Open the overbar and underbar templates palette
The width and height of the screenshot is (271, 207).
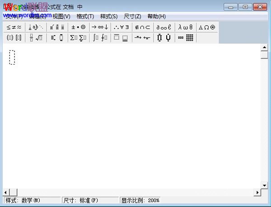tap(121, 37)
